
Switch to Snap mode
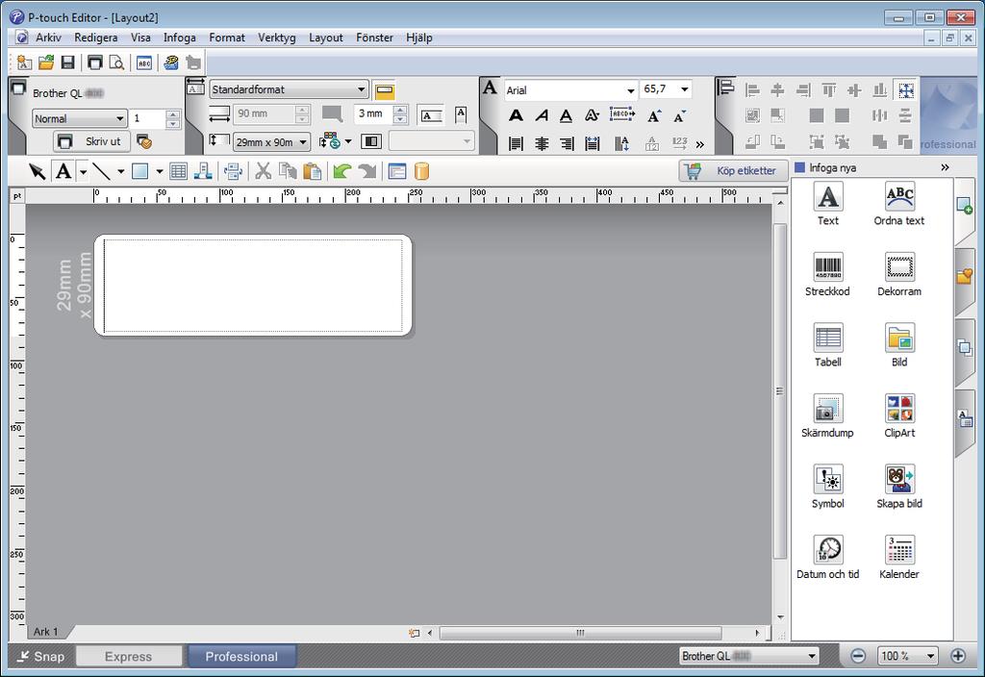coord(40,656)
